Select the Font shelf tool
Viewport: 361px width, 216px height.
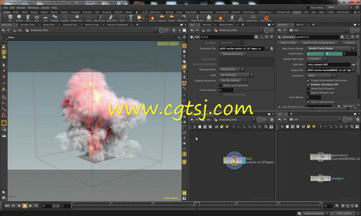131,18
